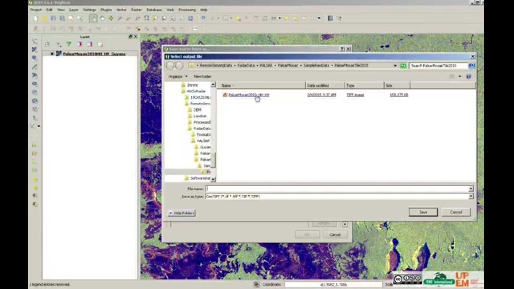Click the file dialog Forward arrow
Screen dimensions: 514x289
pos(179,66)
